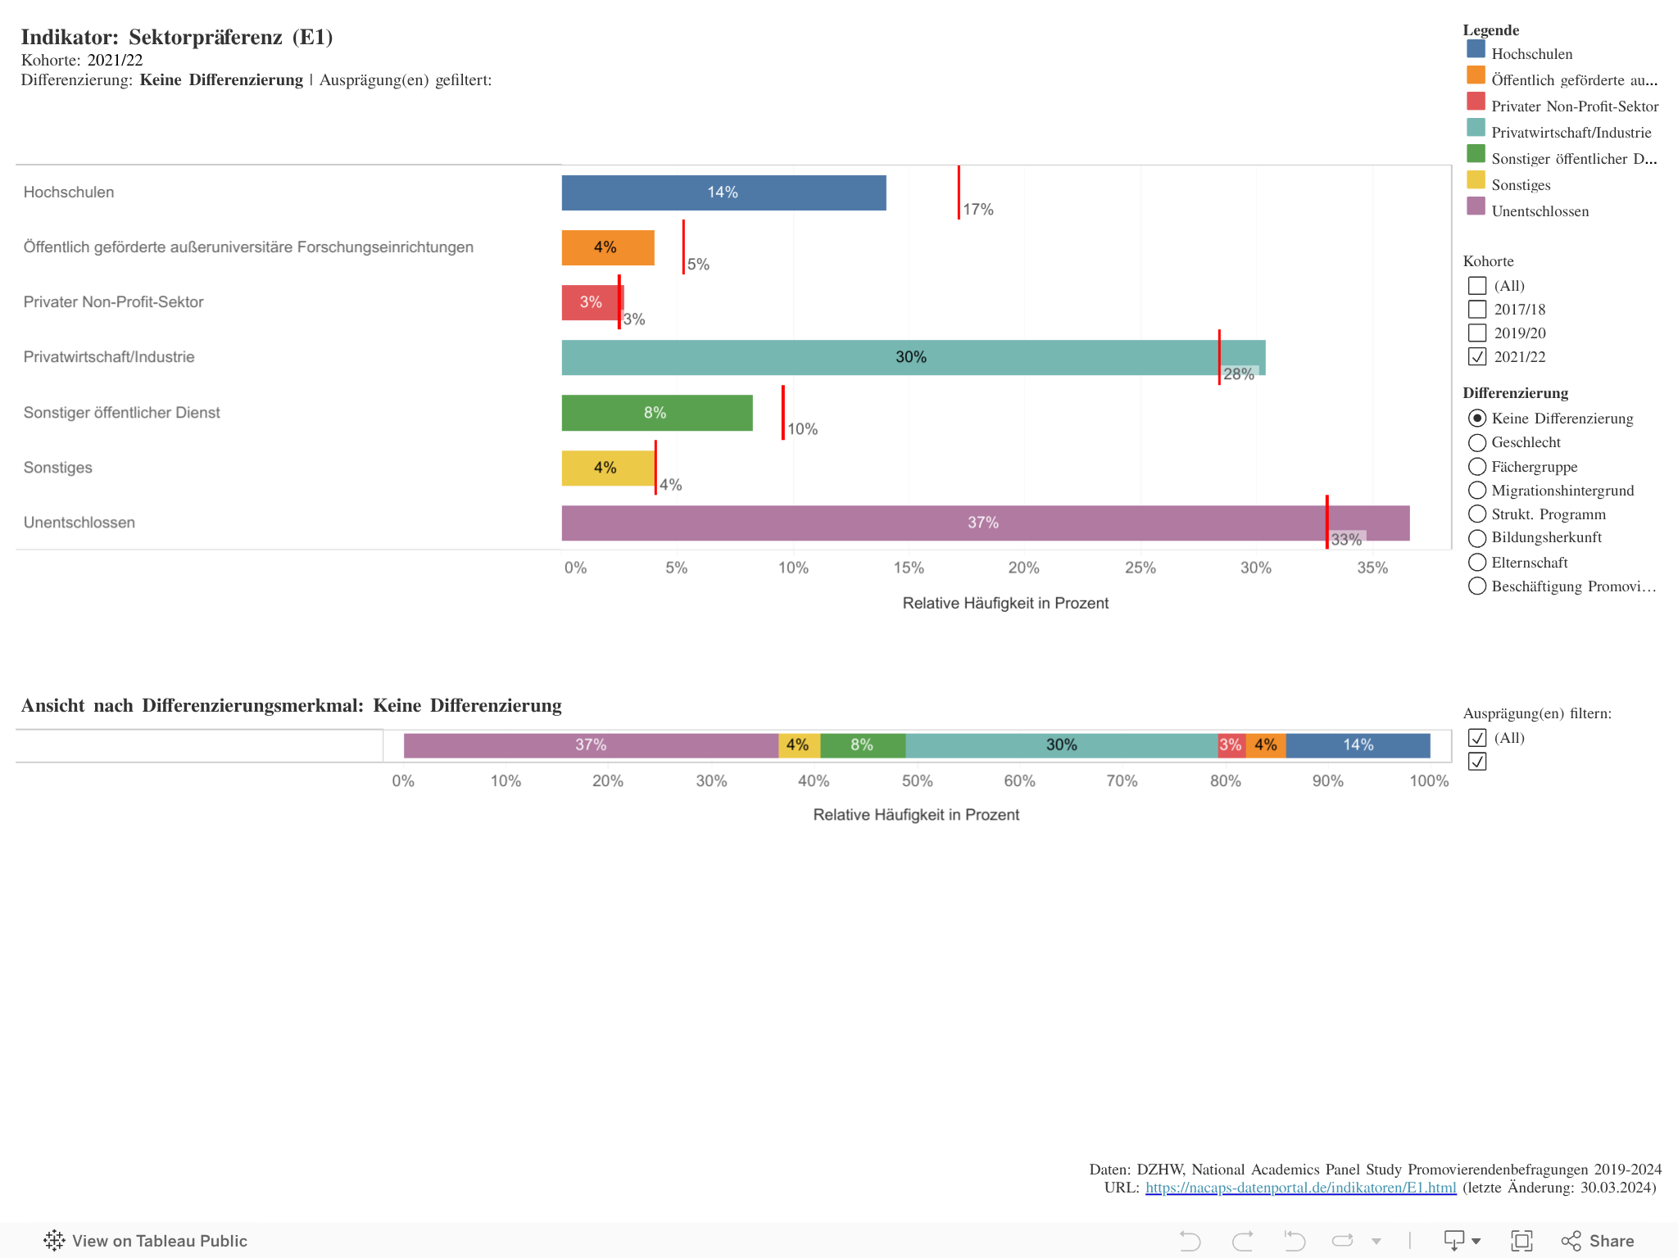Image resolution: width=1678 pixels, height=1258 pixels.
Task: Uncheck the 2021/22 Kohorte checkbox
Action: click(1477, 357)
